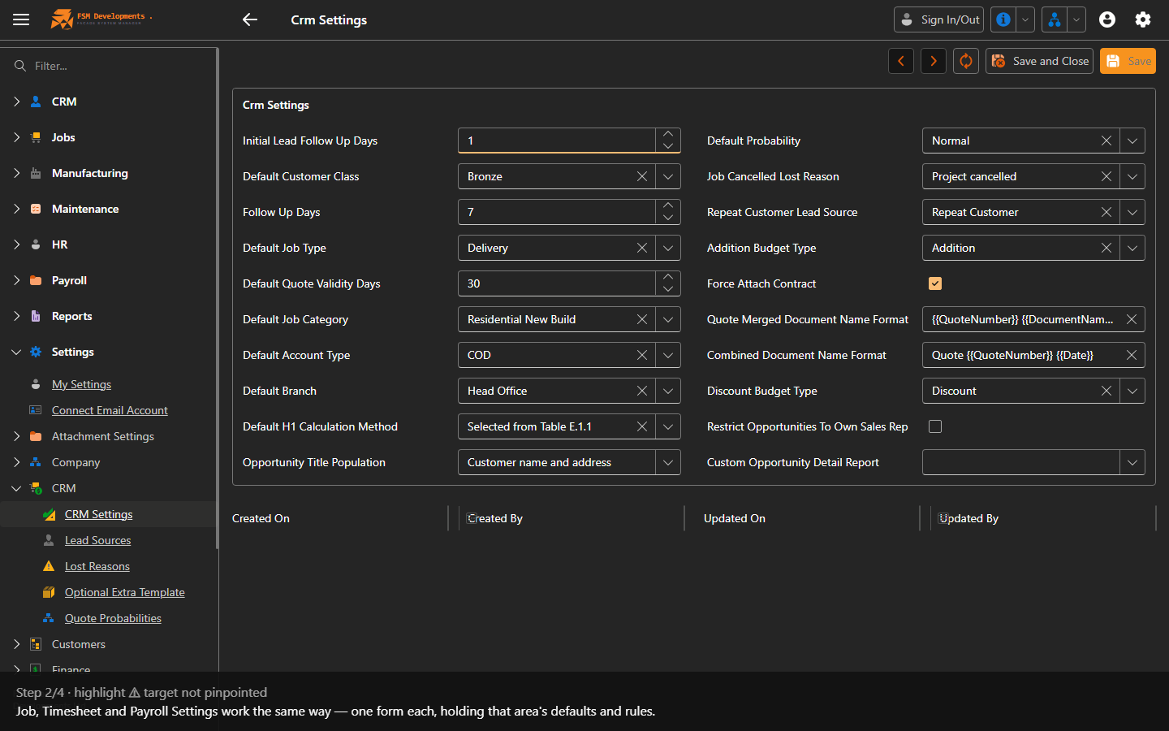Open the Connect Email Account link
The image size is (1169, 731).
(x=110, y=410)
